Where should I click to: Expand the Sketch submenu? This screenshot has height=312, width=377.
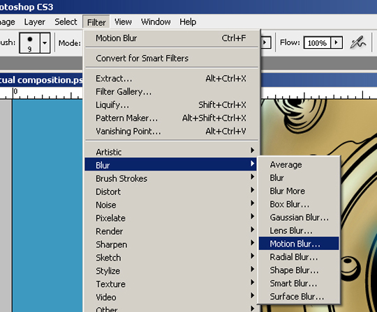172,258
